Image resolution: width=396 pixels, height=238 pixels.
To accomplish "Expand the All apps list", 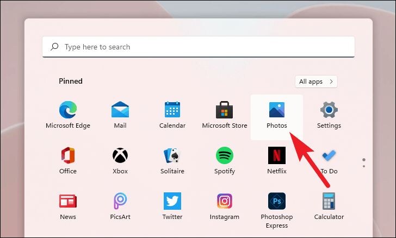I will pos(316,82).
